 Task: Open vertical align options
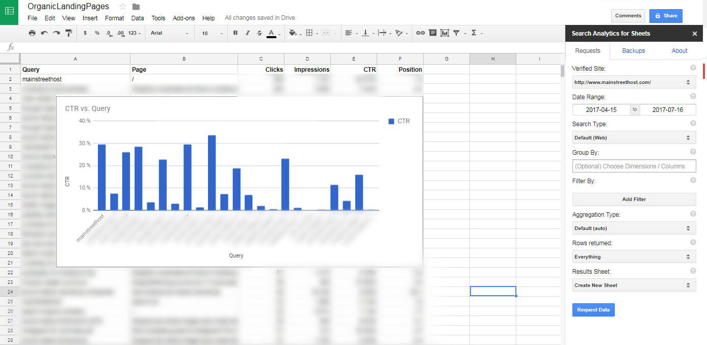click(x=365, y=33)
